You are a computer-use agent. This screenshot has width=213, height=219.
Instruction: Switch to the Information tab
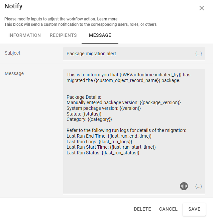click(25, 35)
